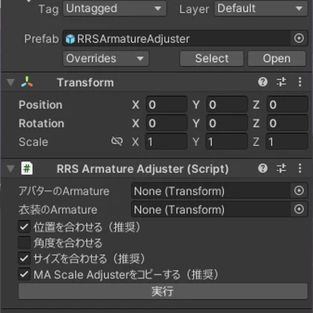
Task: Click the Transform component axes icon
Action: 27,82
